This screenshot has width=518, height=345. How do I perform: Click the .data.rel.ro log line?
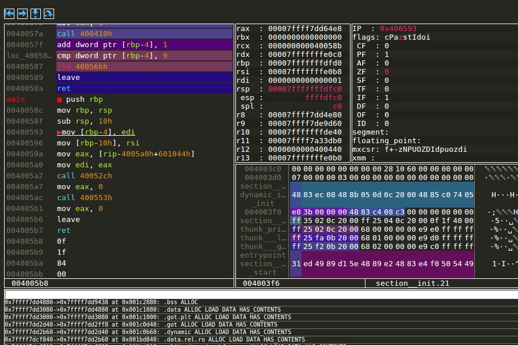155,339
